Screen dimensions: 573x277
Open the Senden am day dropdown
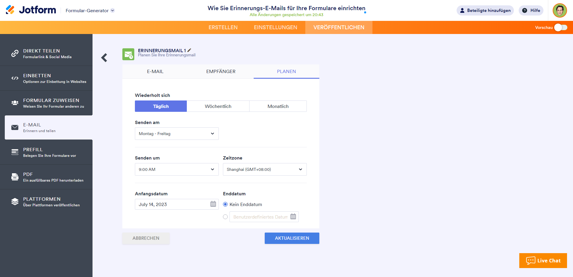click(x=177, y=134)
